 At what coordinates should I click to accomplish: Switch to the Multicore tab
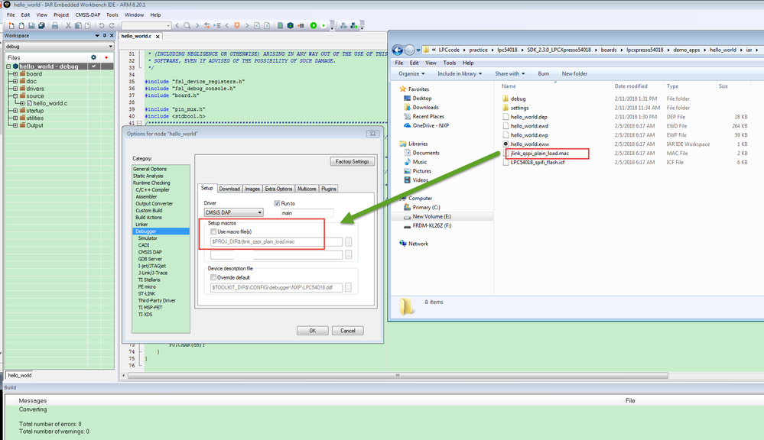[x=307, y=189]
